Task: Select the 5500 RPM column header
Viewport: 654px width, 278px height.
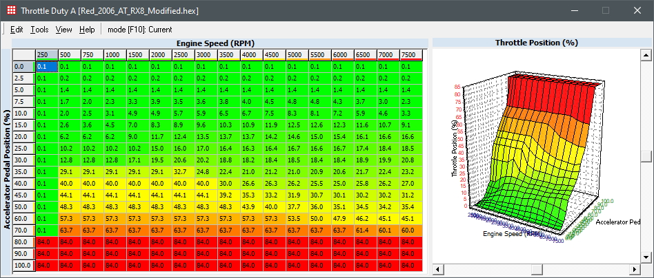Action: click(x=320, y=55)
